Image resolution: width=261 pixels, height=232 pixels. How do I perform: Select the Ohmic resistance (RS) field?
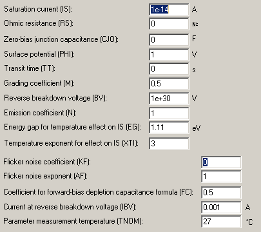[169, 24]
